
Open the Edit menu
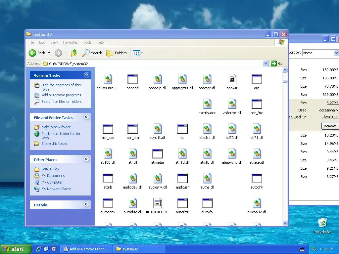(x=42, y=42)
